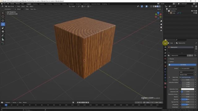
Task: Open the Modifiers wrench properties tab
Action: 165,69
